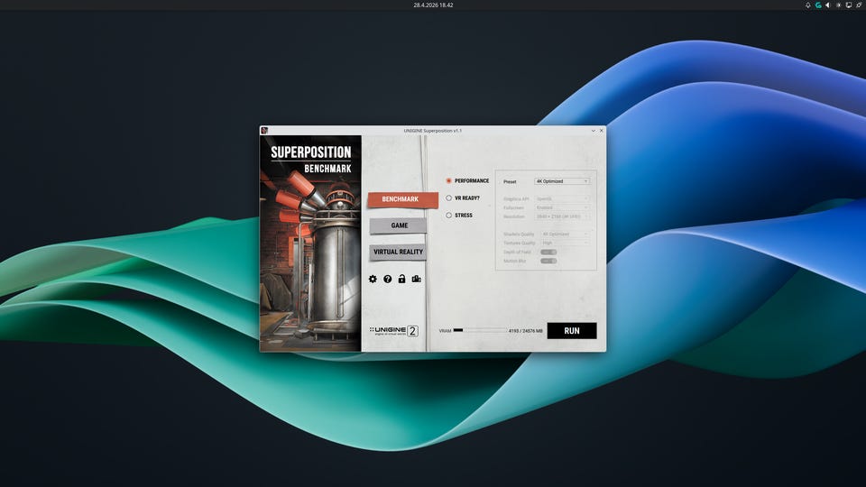The height and width of the screenshot is (487, 866).
Task: Open help via the question mark icon
Action: (388, 279)
